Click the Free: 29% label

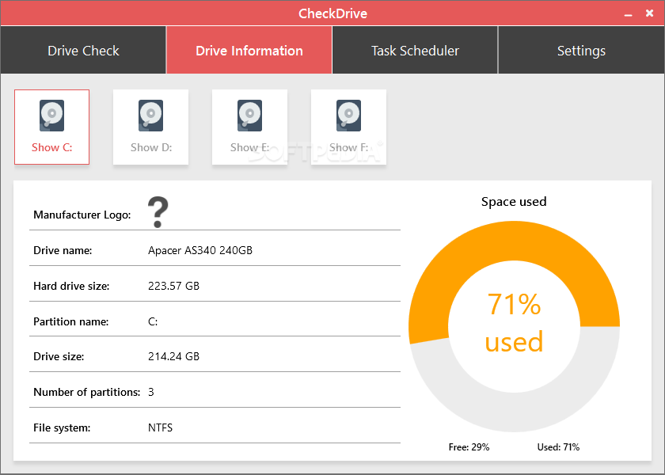point(469,446)
